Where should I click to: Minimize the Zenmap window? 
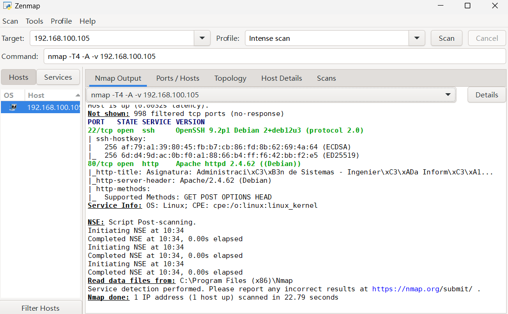pos(441,6)
